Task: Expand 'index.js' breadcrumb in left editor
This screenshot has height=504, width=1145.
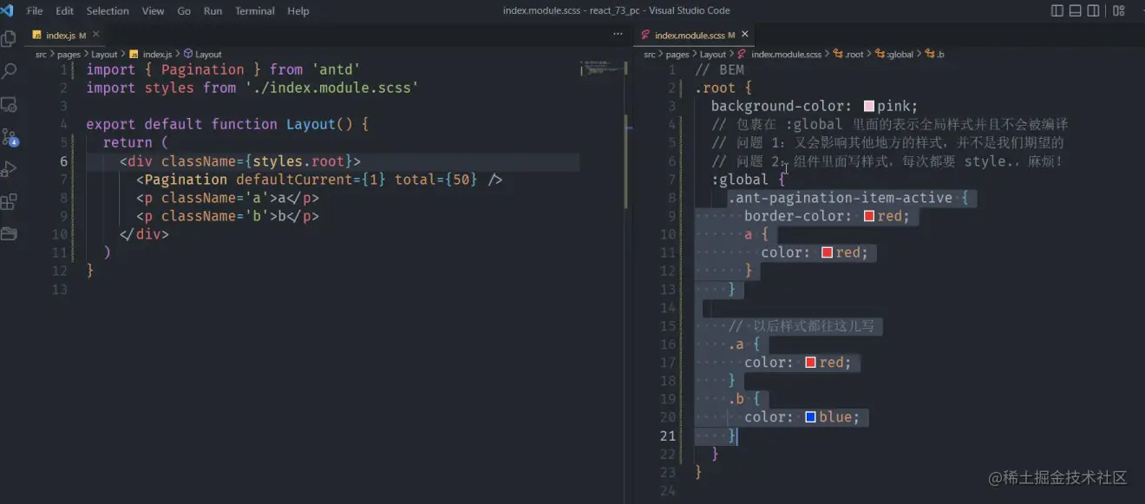Action: 151,54
